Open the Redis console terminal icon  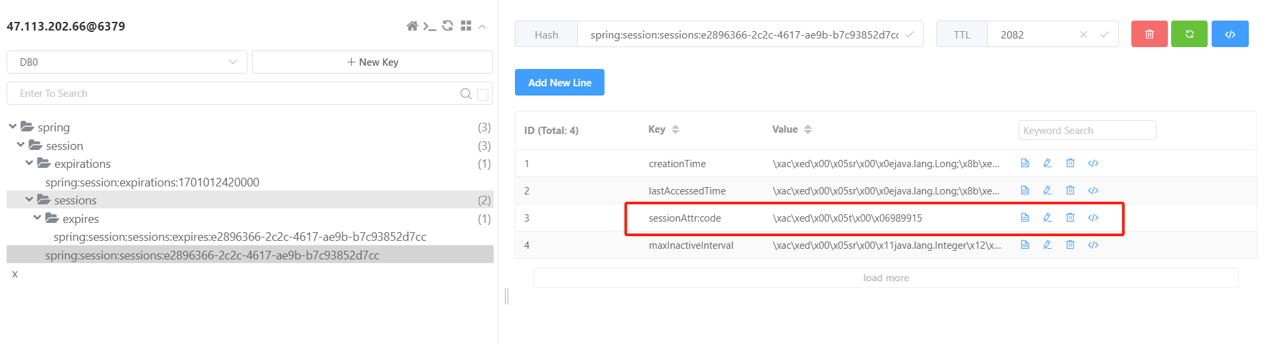pos(429,26)
